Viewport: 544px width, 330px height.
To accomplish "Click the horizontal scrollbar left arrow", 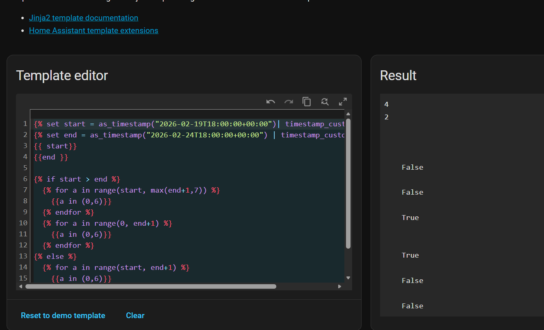I will point(20,286).
